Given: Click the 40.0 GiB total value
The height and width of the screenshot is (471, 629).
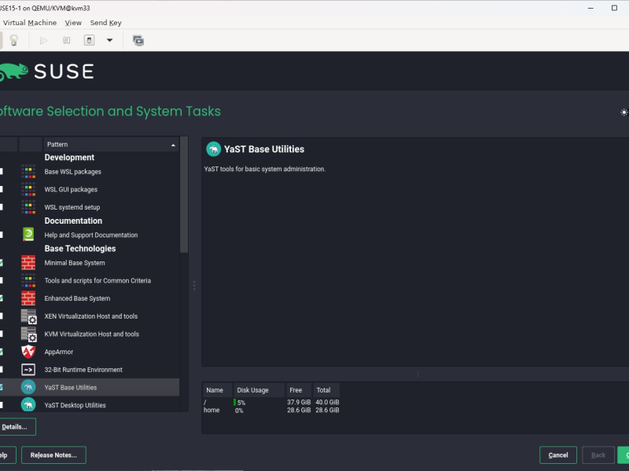Looking at the screenshot, I should point(327,402).
